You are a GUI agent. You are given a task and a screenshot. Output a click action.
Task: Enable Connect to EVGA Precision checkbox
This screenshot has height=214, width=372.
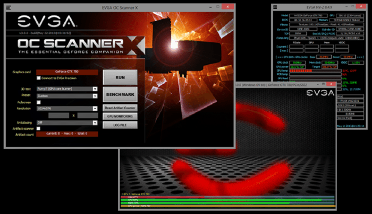point(39,78)
